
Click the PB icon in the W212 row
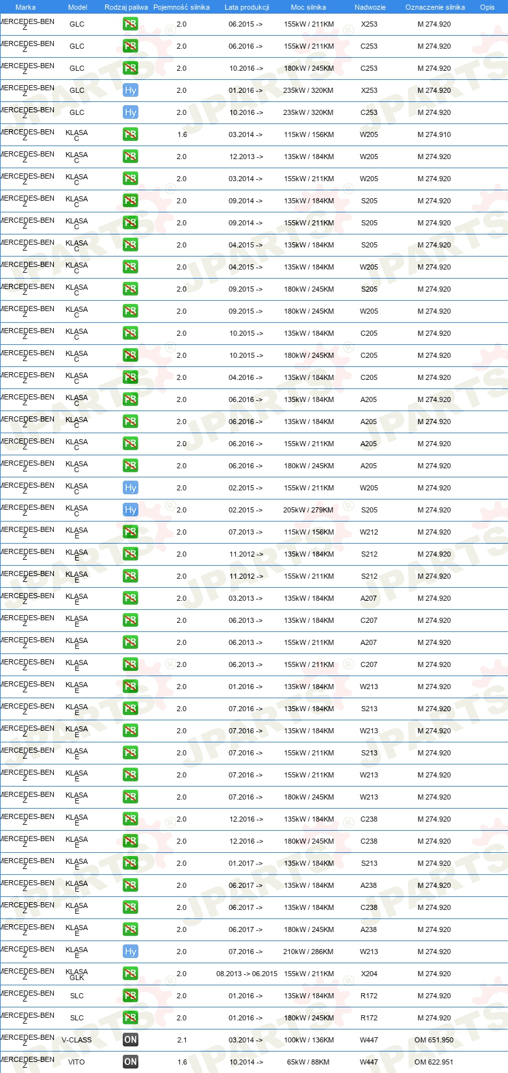(131, 533)
